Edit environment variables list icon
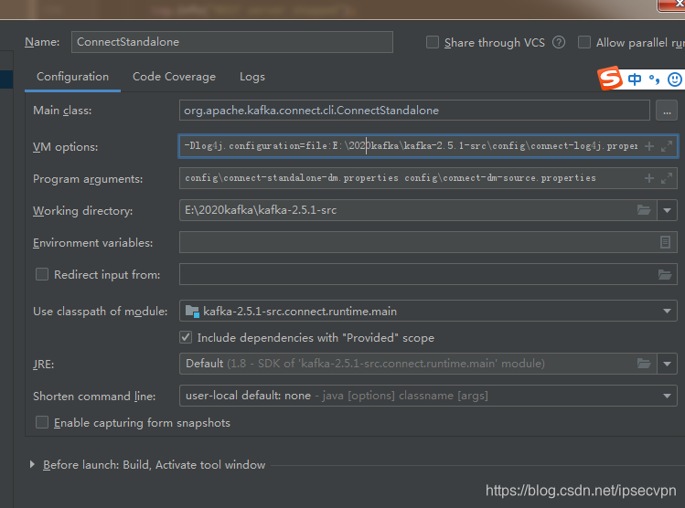This screenshot has height=508, width=685. (x=665, y=242)
